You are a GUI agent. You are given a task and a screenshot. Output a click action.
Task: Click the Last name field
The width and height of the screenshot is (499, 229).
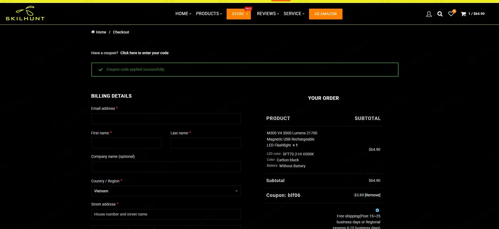tap(206, 143)
